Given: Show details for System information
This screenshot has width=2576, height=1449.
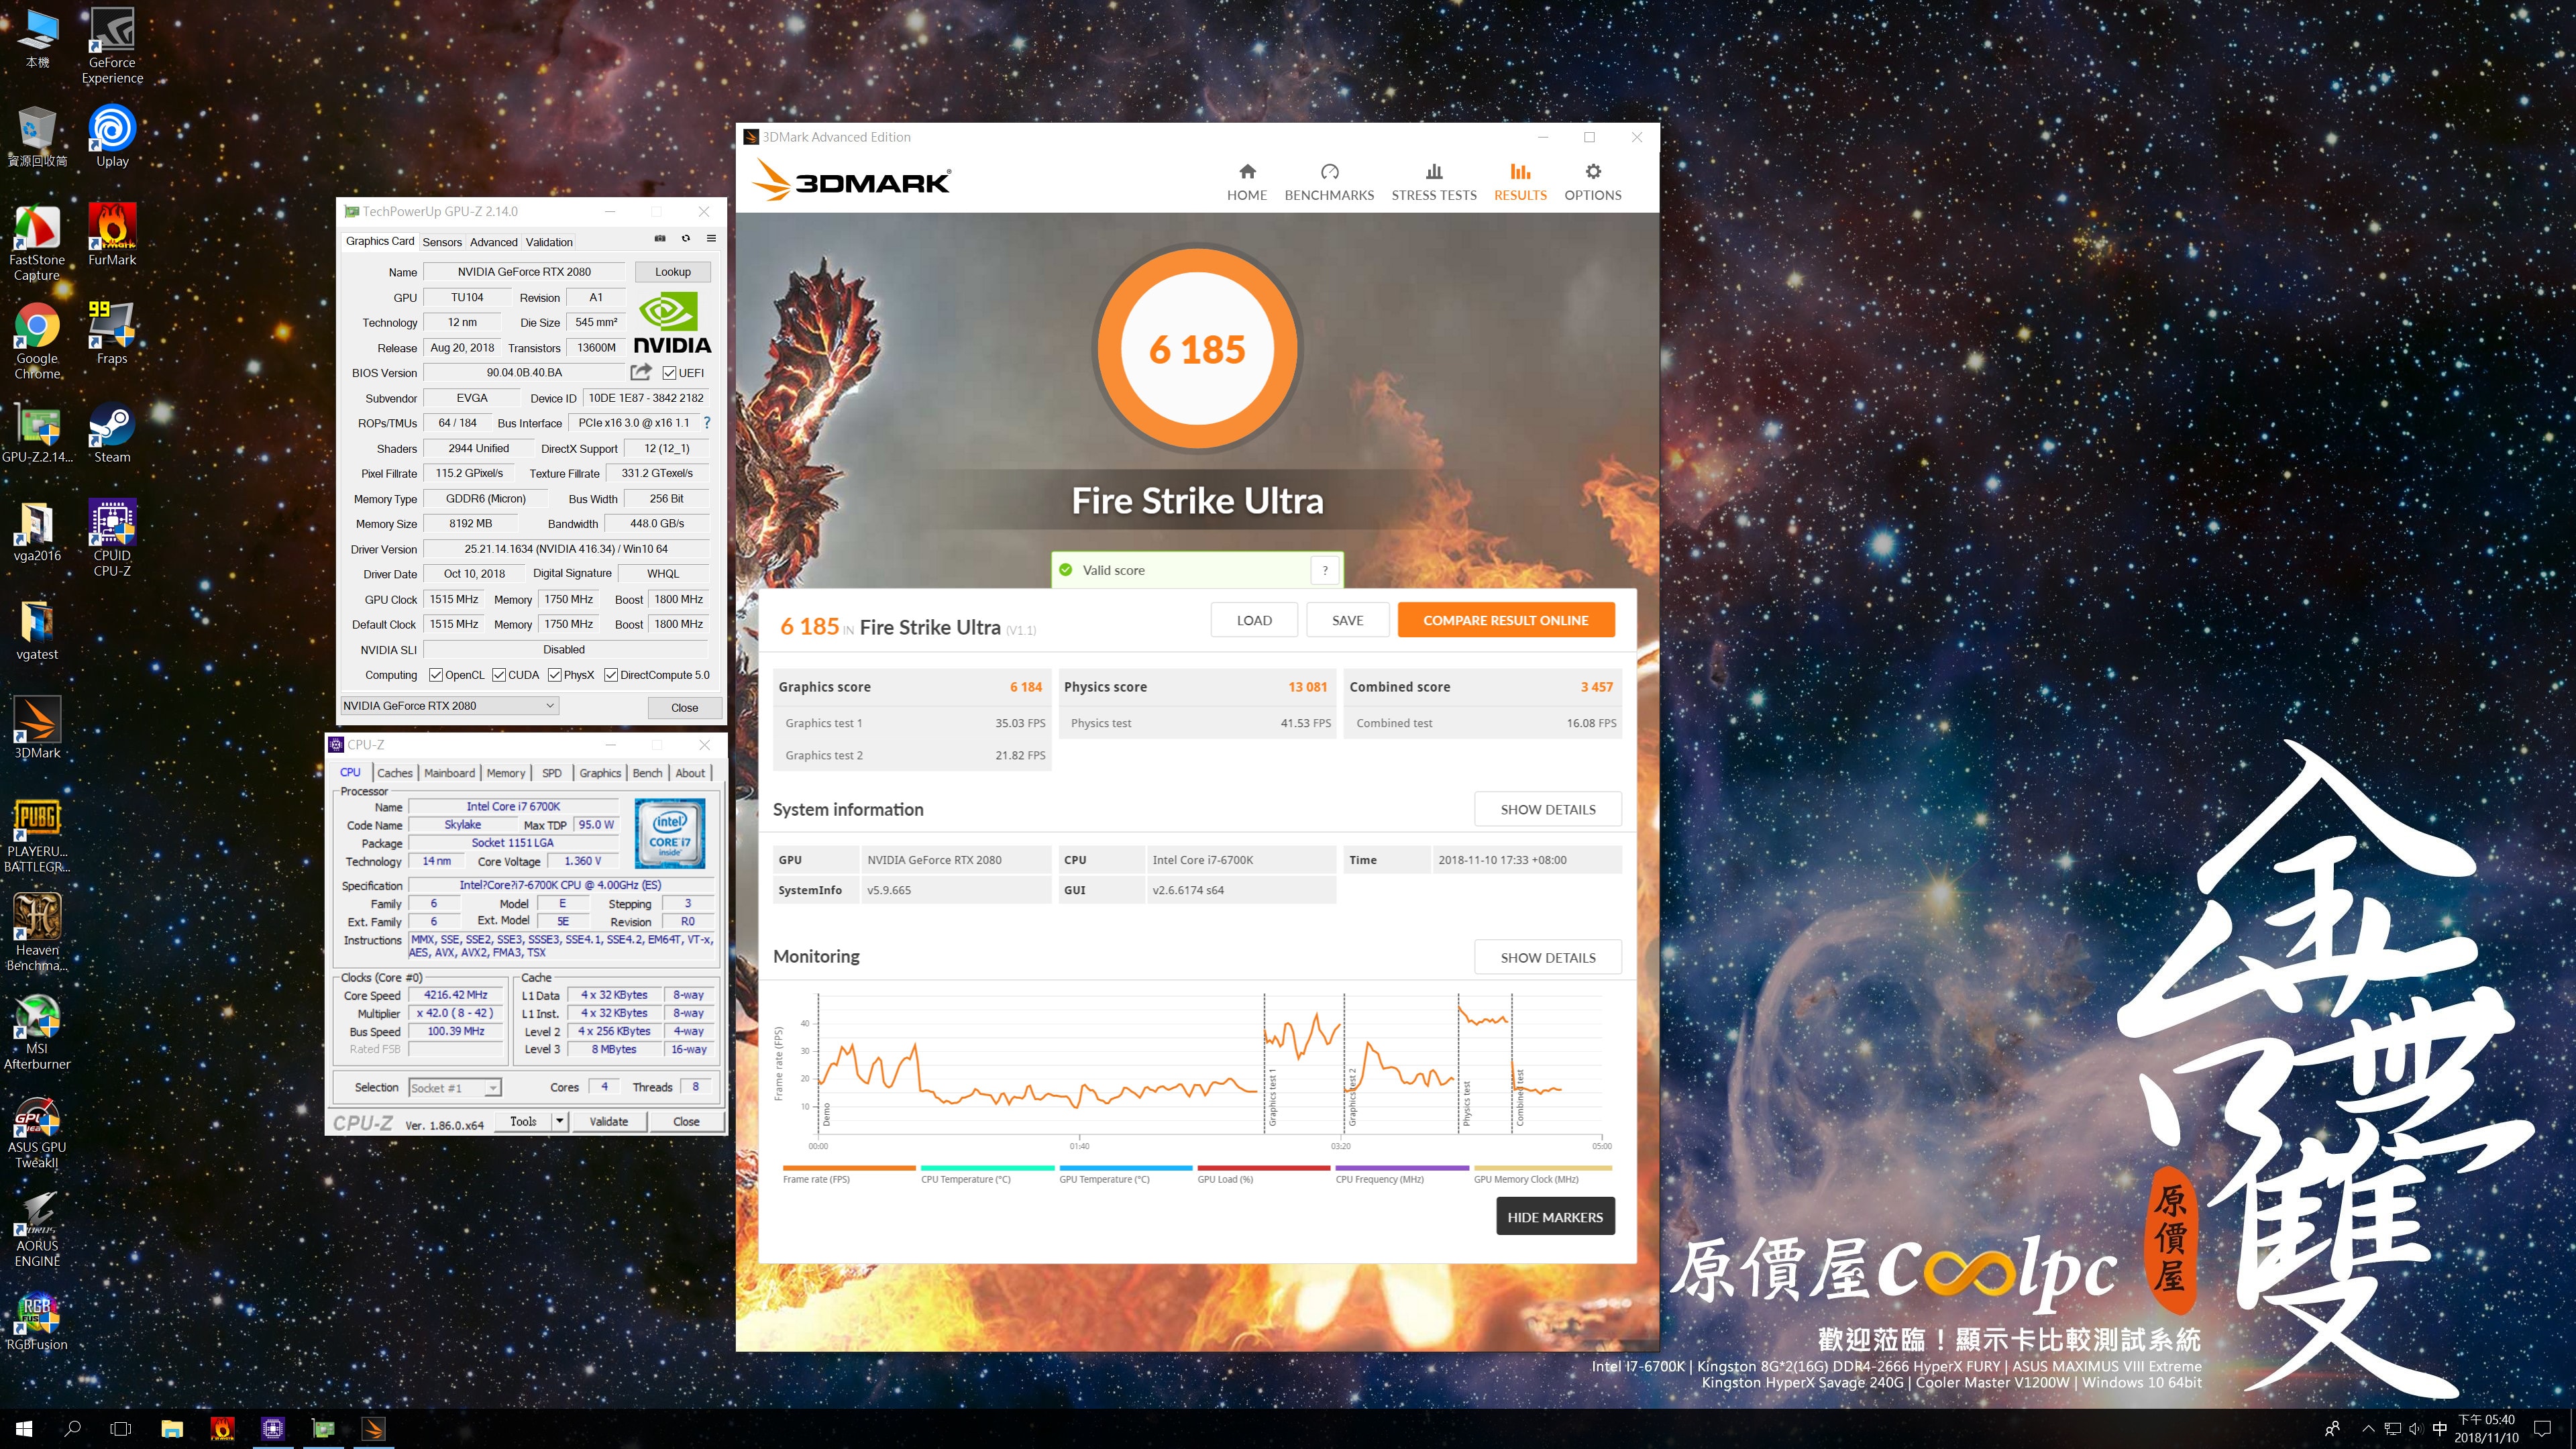Looking at the screenshot, I should pos(1548,809).
